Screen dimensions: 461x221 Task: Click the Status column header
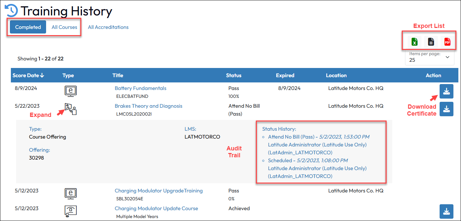(x=233, y=76)
